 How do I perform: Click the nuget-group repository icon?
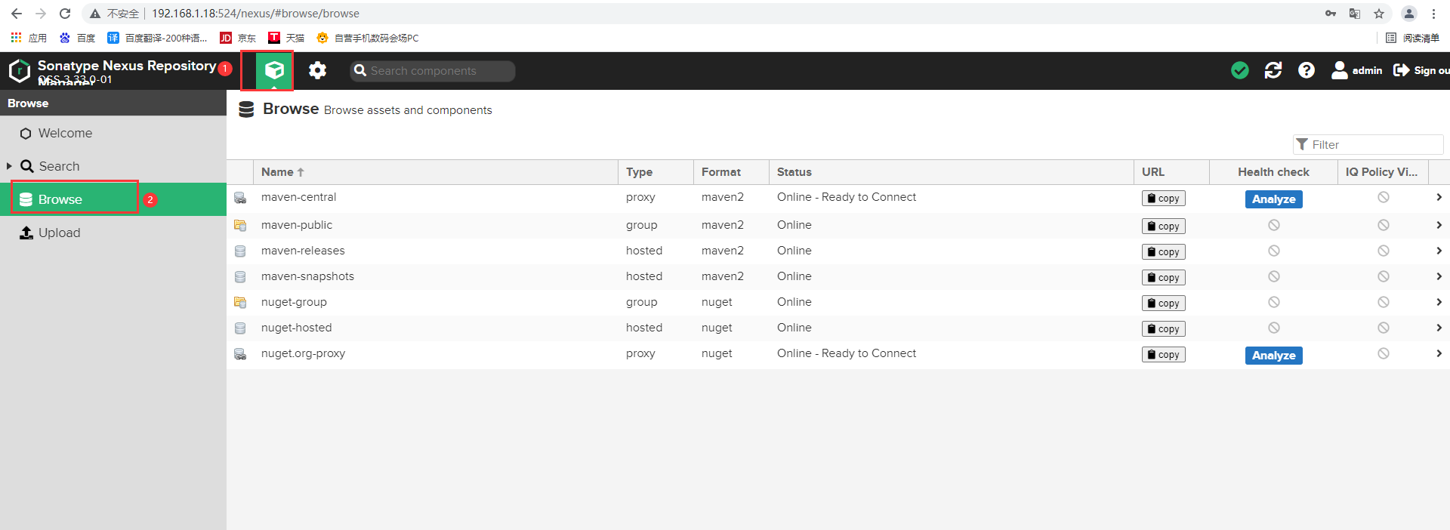(240, 303)
